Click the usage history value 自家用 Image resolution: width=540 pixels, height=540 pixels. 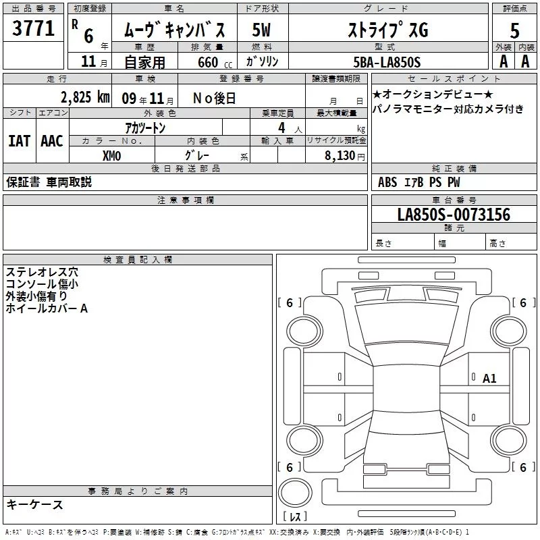click(x=144, y=62)
